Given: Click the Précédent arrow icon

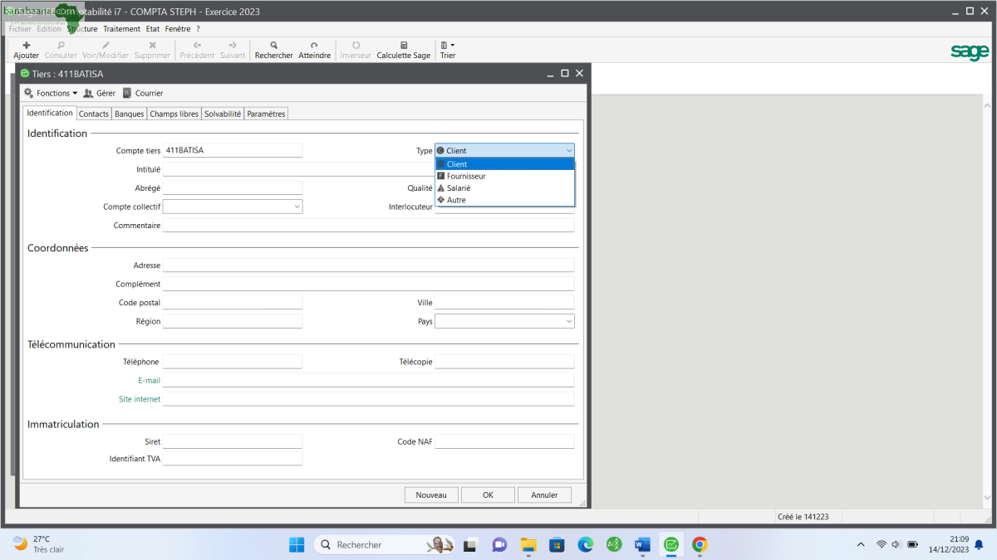Looking at the screenshot, I should (x=197, y=46).
